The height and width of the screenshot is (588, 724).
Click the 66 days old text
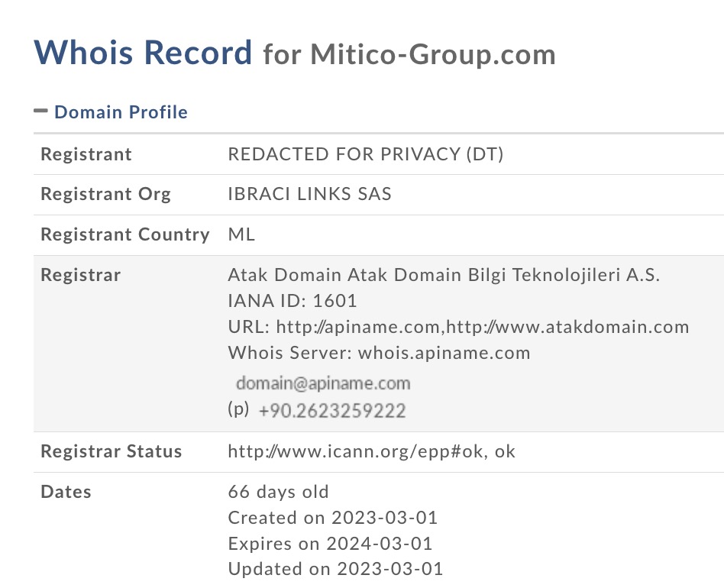tap(278, 491)
